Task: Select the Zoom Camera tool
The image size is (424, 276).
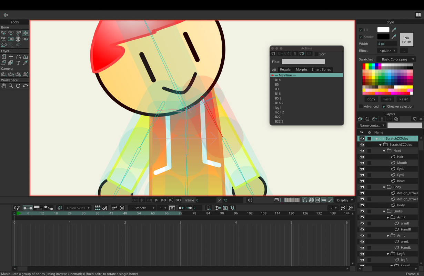Action: point(11,75)
